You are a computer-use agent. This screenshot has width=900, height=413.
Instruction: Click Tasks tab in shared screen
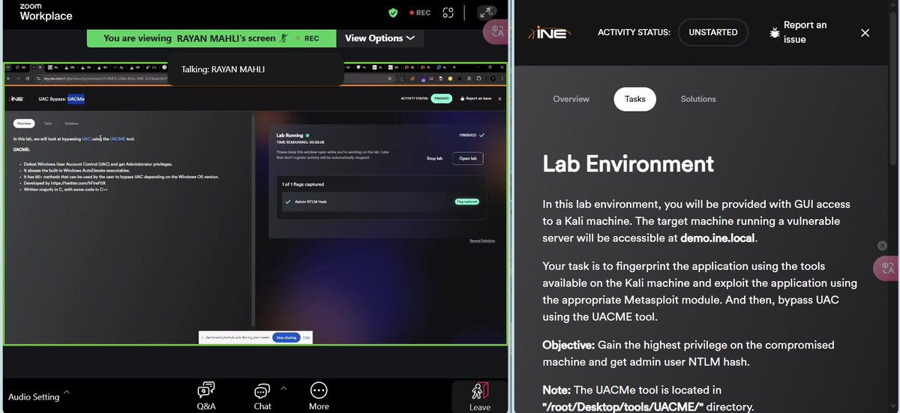[x=48, y=123]
